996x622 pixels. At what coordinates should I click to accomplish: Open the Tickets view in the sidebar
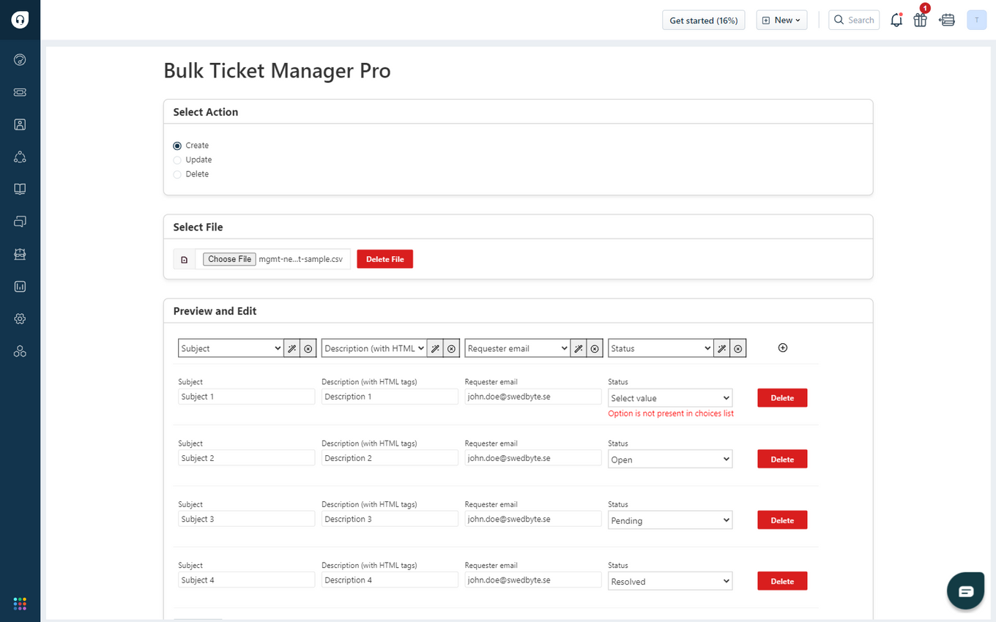pos(20,92)
